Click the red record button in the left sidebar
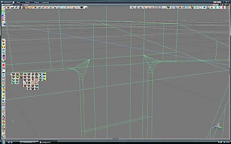 [3, 65]
